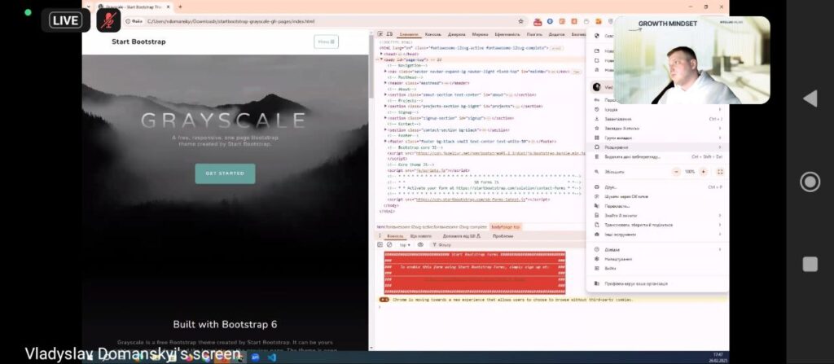Switch to the Performance DevTools tab
Image resolution: width=834 pixels, height=364 pixels.
pos(507,34)
